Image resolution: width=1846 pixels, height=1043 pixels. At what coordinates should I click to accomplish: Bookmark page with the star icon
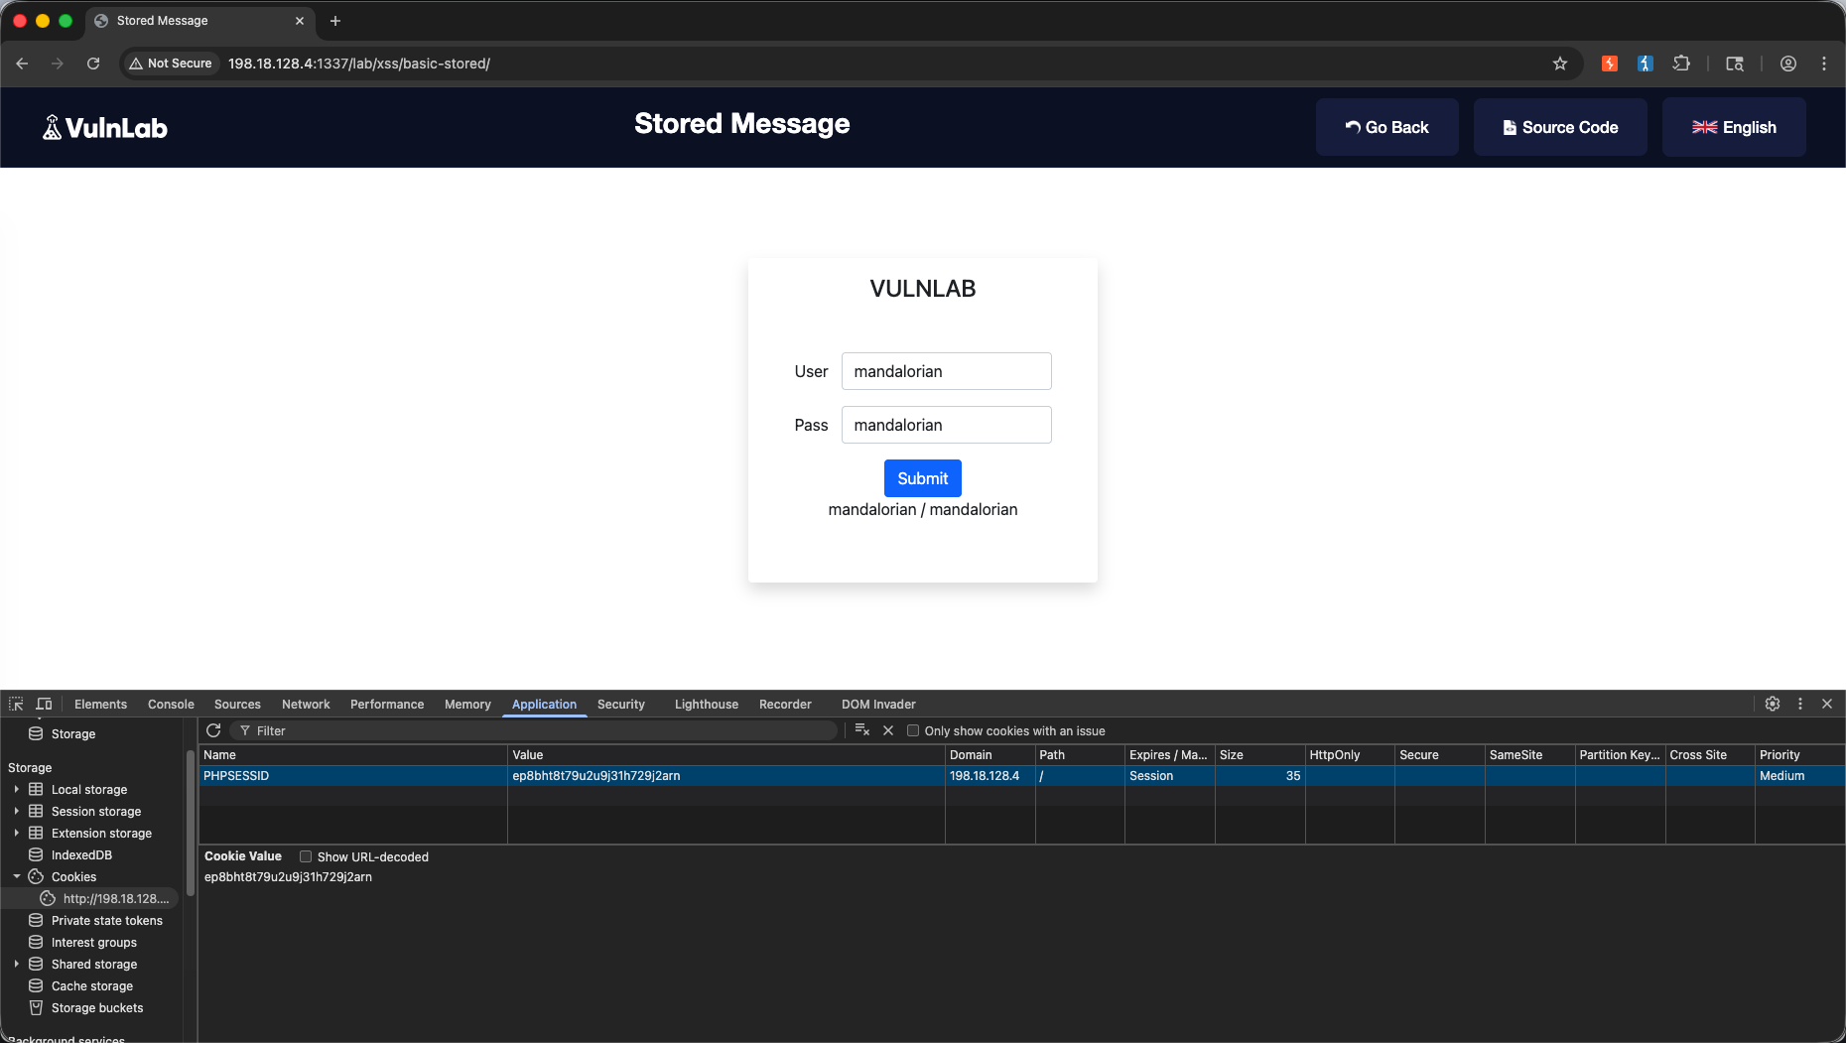click(1560, 64)
